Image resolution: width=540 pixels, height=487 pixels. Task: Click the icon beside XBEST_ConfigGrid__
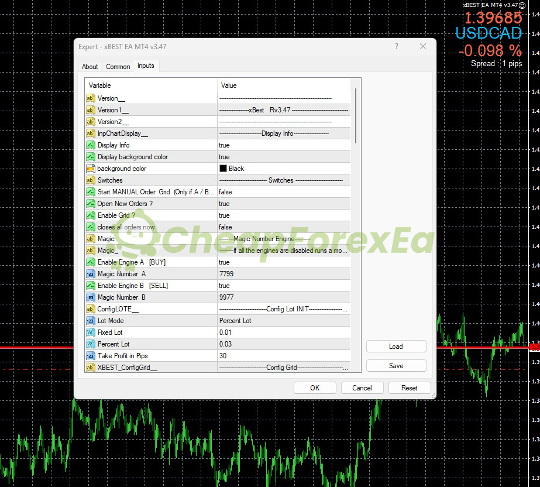pos(90,368)
